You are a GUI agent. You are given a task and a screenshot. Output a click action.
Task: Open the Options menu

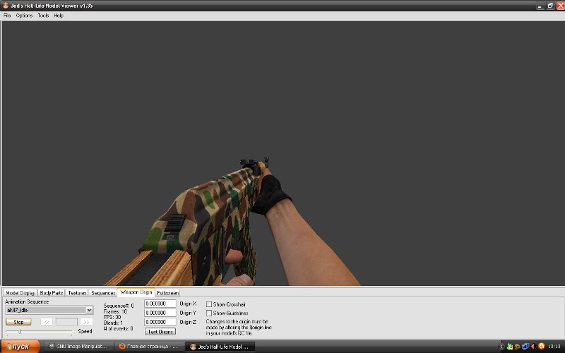click(24, 16)
